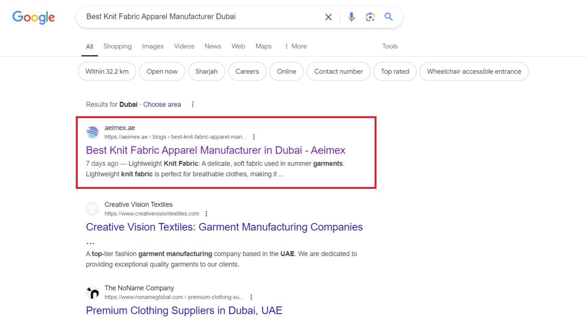This screenshot has width=587, height=319.
Task: Toggle the Top rated filter chip
Action: pyautogui.click(x=395, y=71)
